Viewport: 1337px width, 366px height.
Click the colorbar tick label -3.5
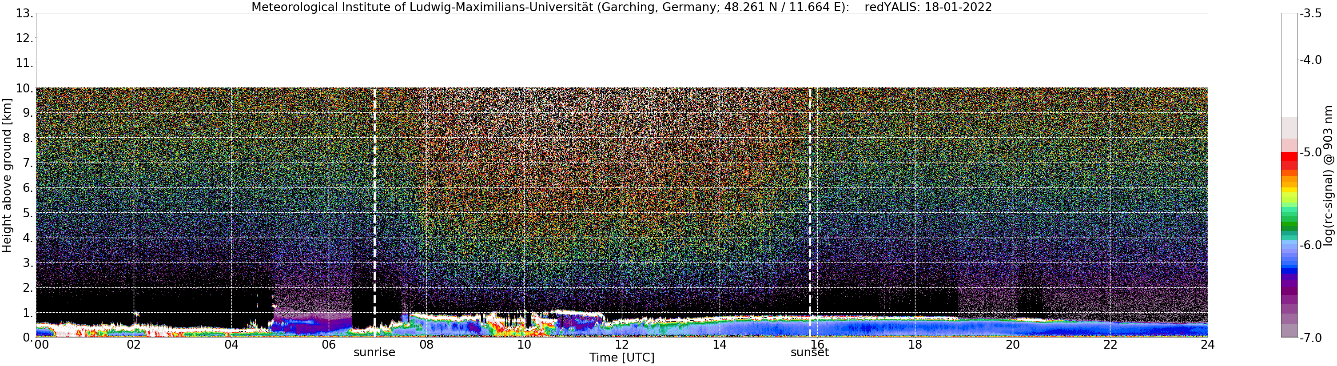(x=1312, y=13)
